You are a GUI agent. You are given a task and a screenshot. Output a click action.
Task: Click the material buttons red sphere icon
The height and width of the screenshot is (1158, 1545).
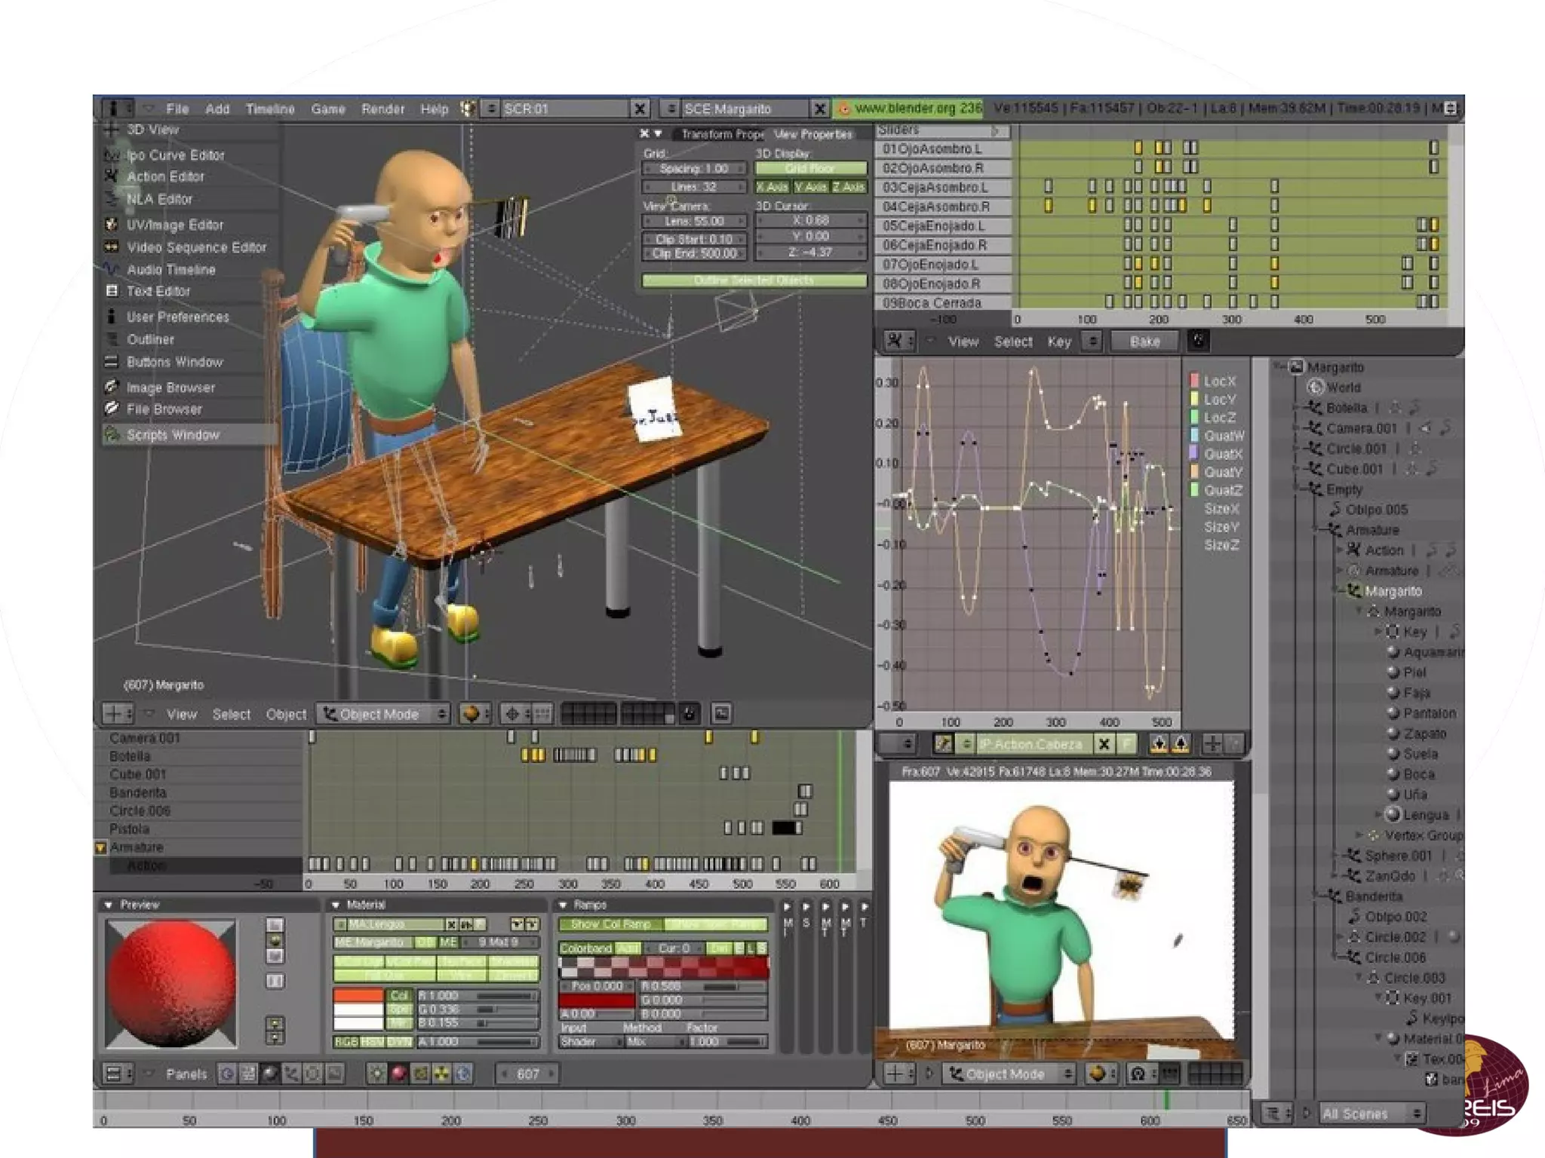(398, 1074)
